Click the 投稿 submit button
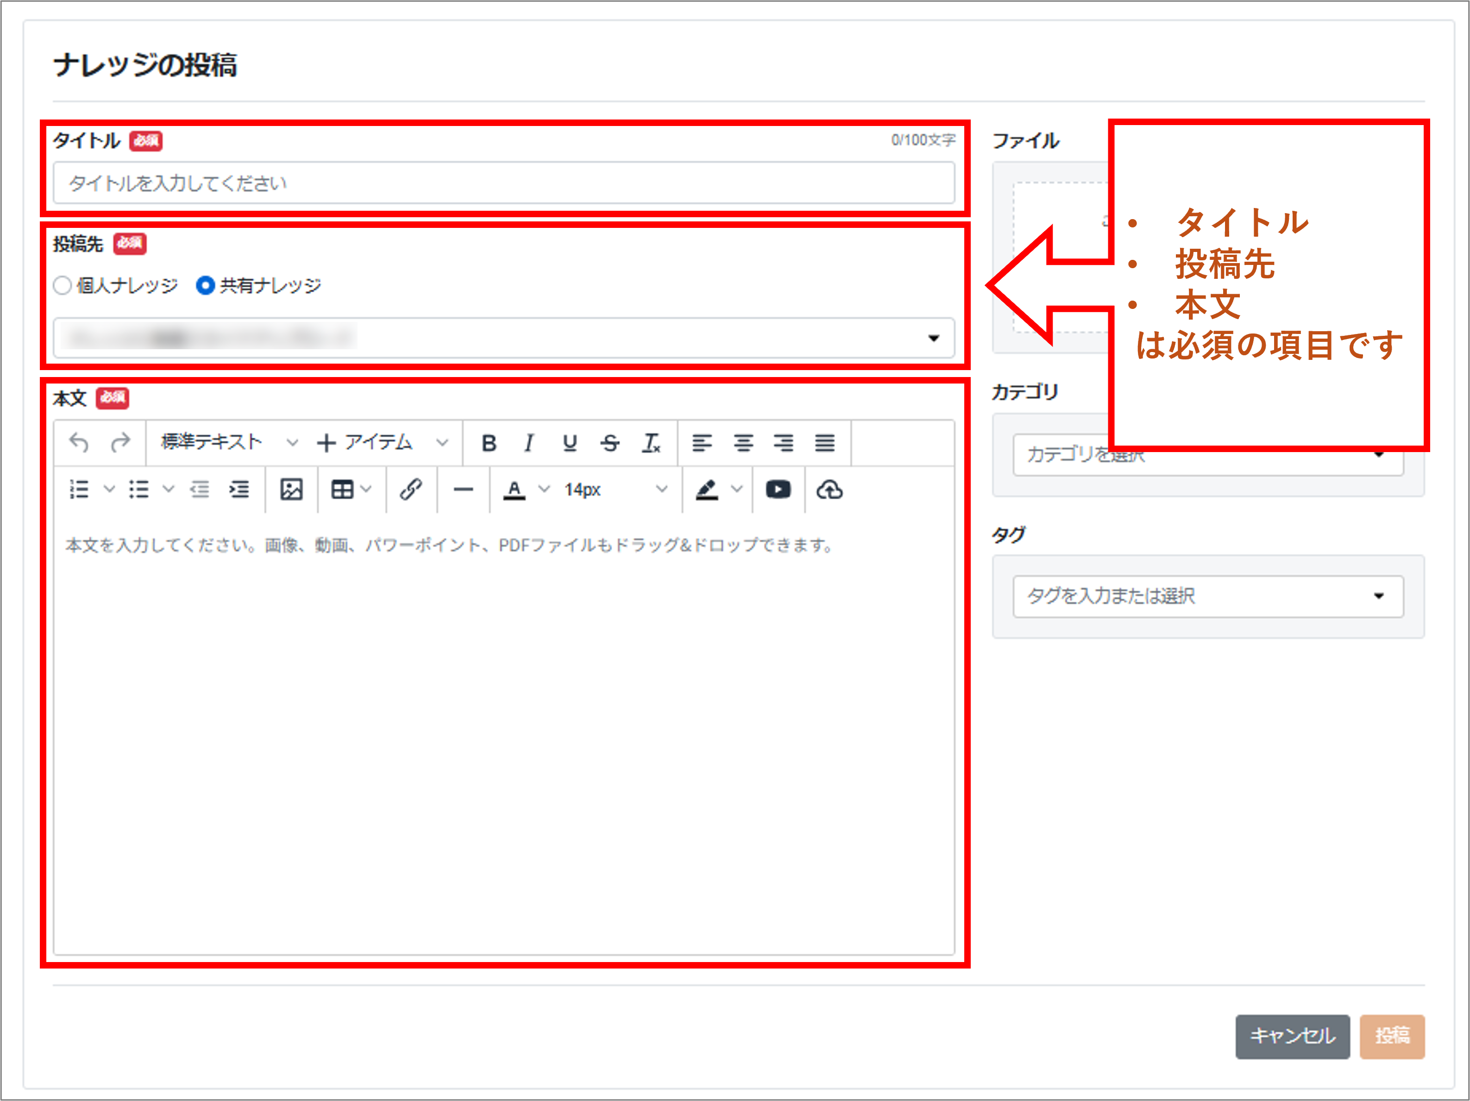This screenshot has height=1101, width=1470. pos(1392,1036)
